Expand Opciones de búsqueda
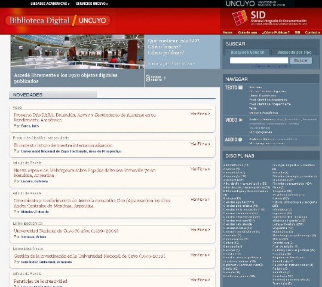 270,66
